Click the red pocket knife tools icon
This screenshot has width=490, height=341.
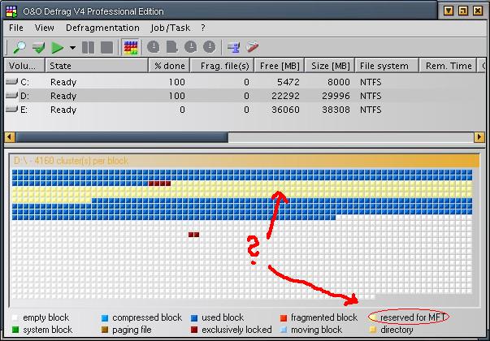pos(252,47)
